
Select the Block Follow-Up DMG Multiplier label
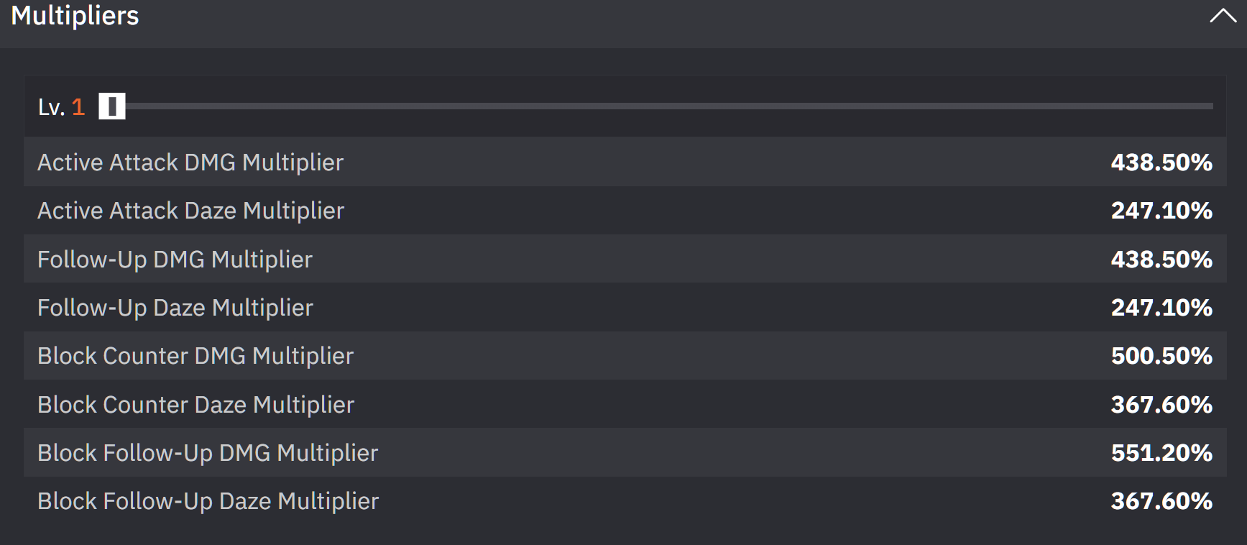(208, 453)
